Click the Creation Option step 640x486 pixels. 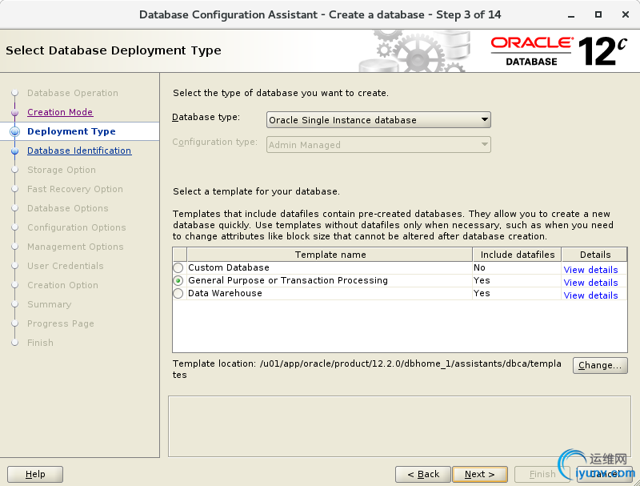pyautogui.click(x=63, y=285)
